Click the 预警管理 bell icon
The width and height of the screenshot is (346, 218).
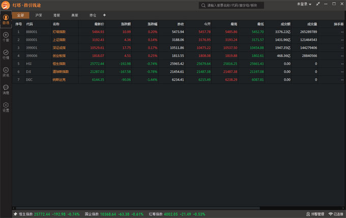308,214
